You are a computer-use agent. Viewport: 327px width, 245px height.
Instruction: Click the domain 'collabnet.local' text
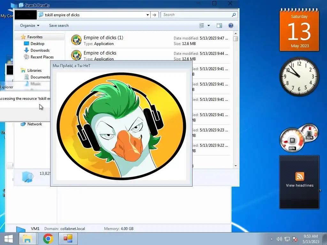pyautogui.click(x=72, y=228)
